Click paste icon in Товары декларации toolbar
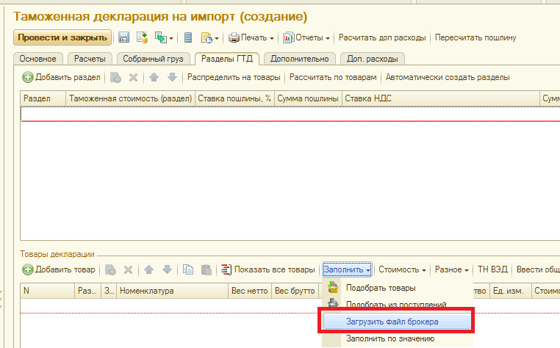The height and width of the screenshot is (348, 560). pyautogui.click(x=206, y=269)
